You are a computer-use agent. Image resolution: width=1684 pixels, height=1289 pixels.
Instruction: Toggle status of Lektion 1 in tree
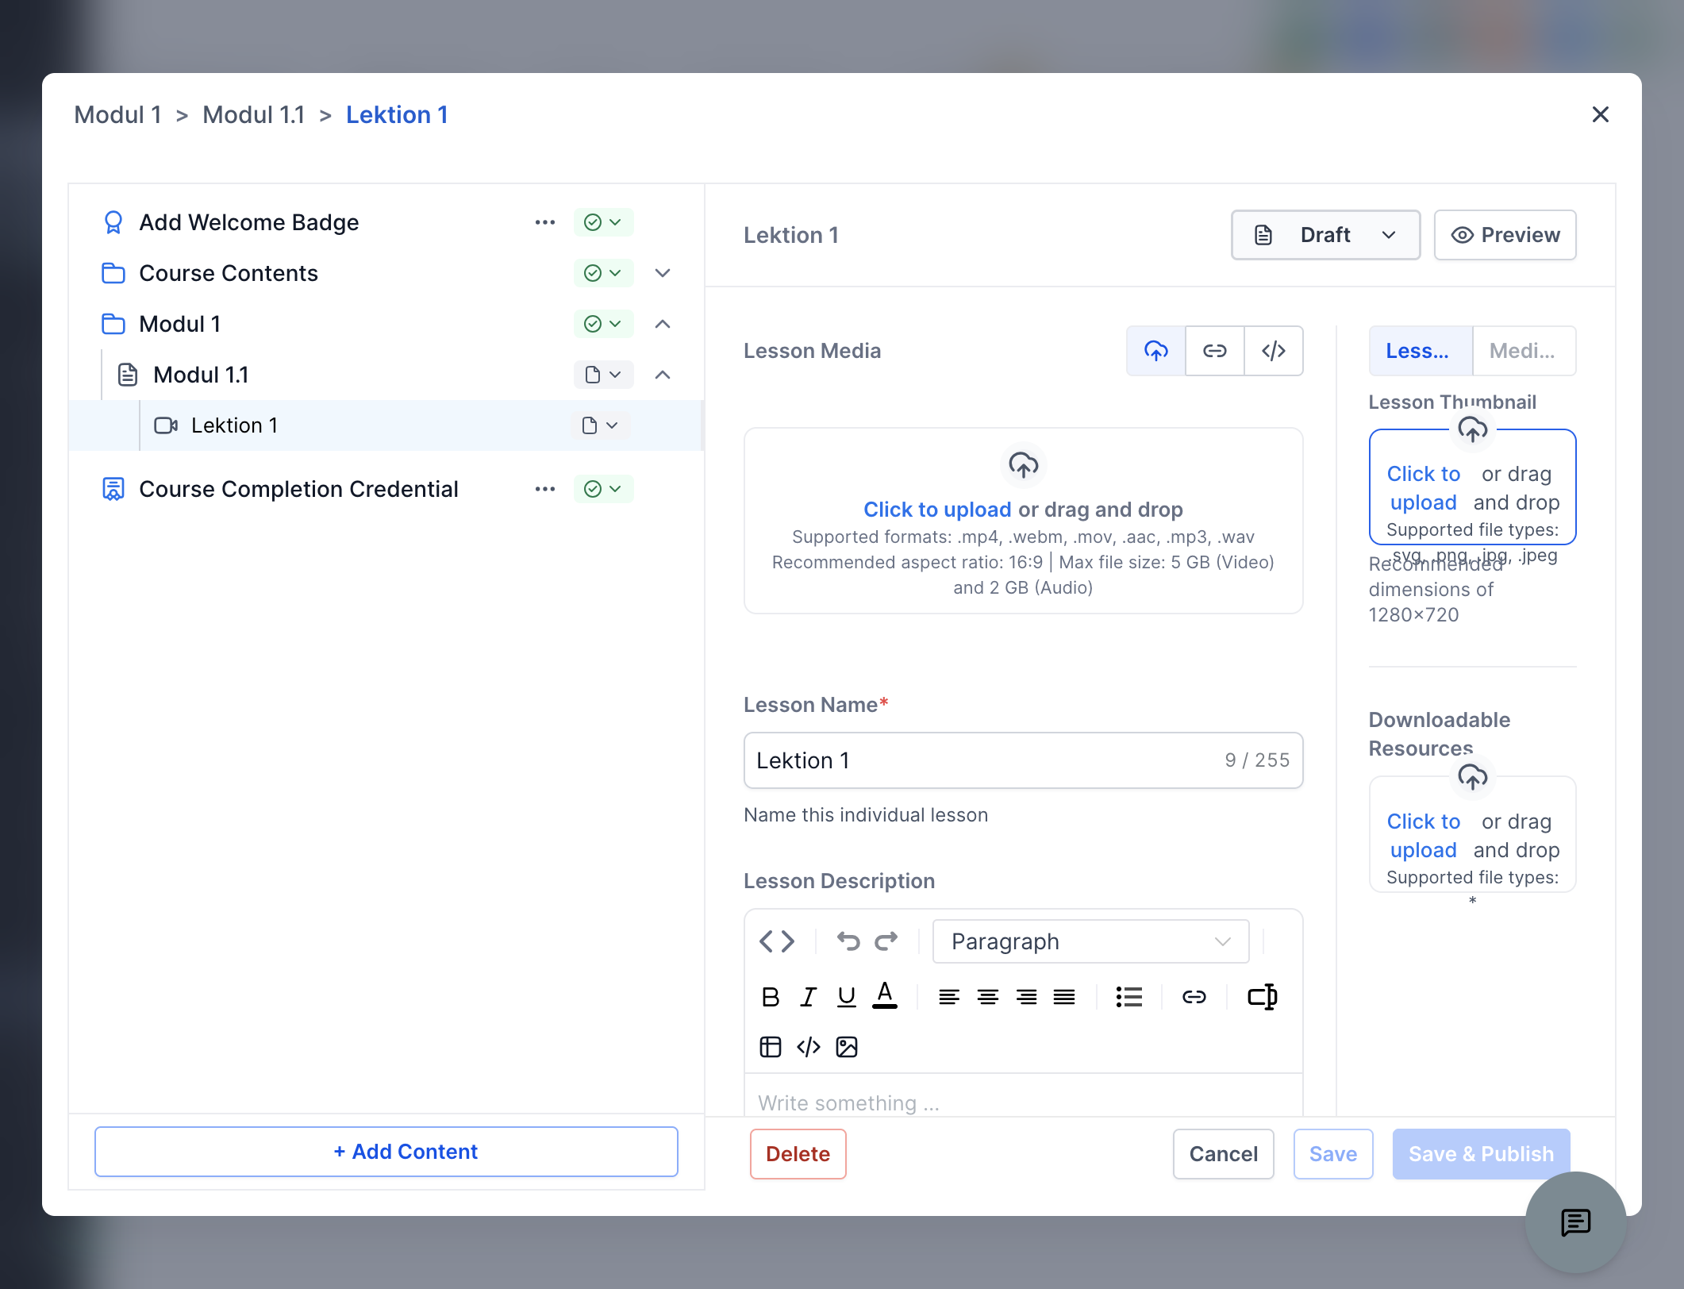(600, 425)
